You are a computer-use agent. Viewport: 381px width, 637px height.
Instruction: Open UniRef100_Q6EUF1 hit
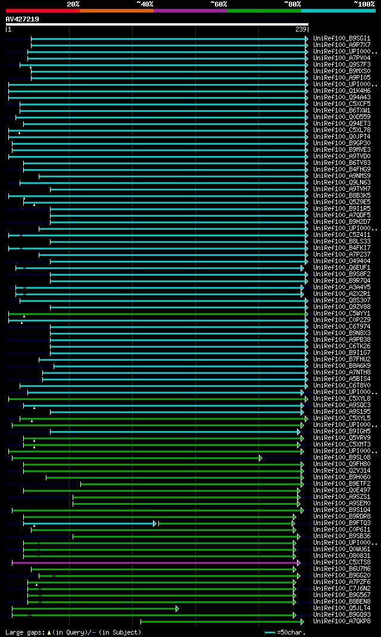pos(342,268)
